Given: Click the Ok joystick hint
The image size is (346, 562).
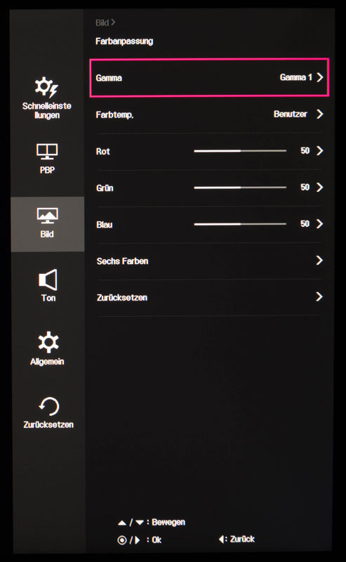Looking at the screenshot, I should click(x=140, y=540).
